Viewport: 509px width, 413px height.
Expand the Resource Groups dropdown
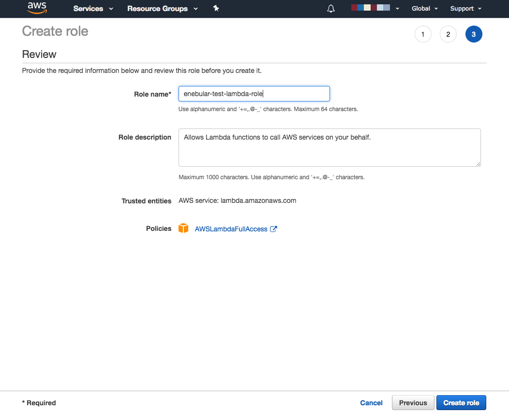162,9
